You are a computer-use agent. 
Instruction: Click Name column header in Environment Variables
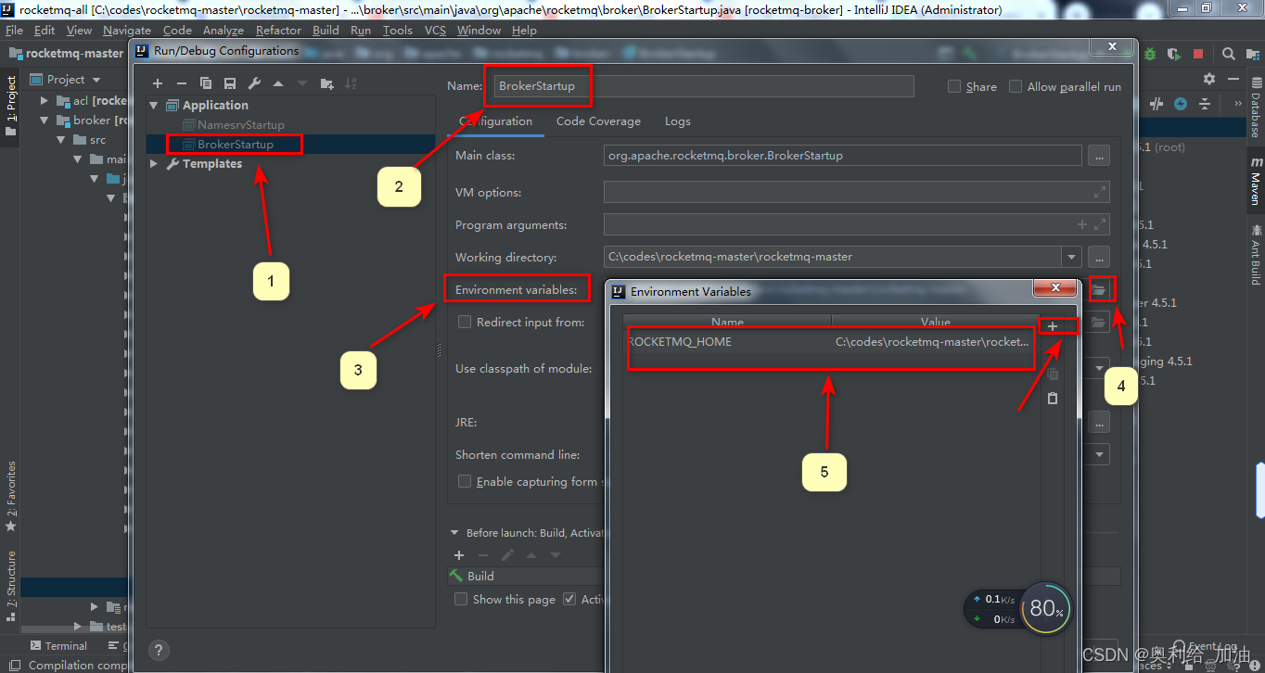(x=728, y=322)
